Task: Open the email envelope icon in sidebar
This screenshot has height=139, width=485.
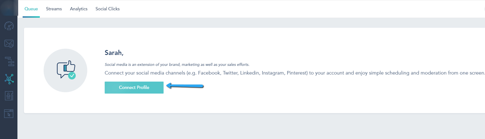Action: point(9,44)
